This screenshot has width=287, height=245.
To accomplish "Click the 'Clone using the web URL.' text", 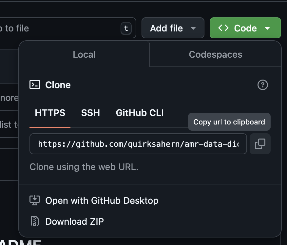I will (x=84, y=167).
